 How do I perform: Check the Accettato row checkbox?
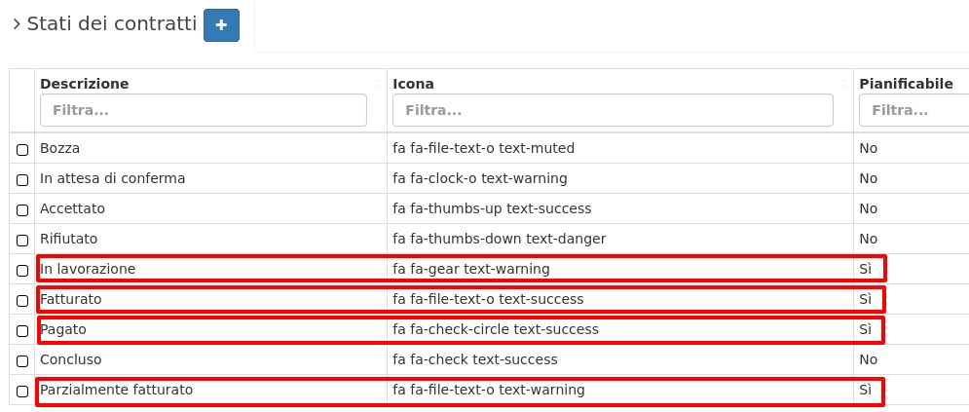tap(22, 210)
